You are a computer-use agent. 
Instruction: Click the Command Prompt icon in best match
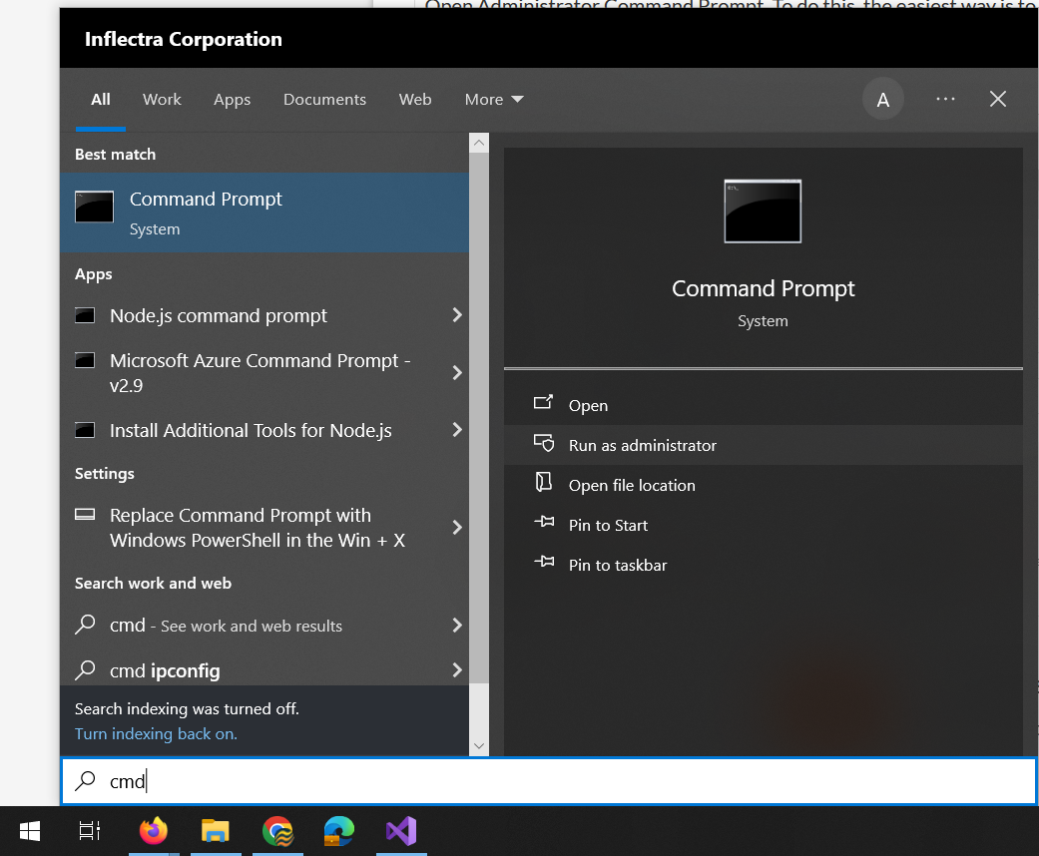(x=94, y=207)
